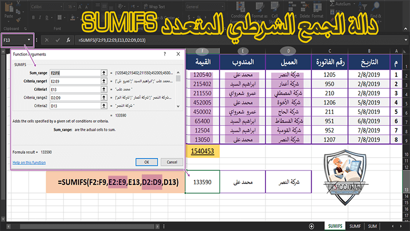
Task: Collapse dialog for Criteria_range2 field
Action: pos(104,98)
